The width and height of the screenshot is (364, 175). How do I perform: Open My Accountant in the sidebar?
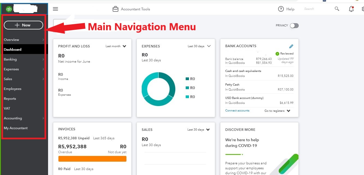(x=16, y=128)
